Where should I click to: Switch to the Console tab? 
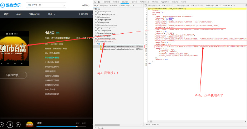[116, 2]
